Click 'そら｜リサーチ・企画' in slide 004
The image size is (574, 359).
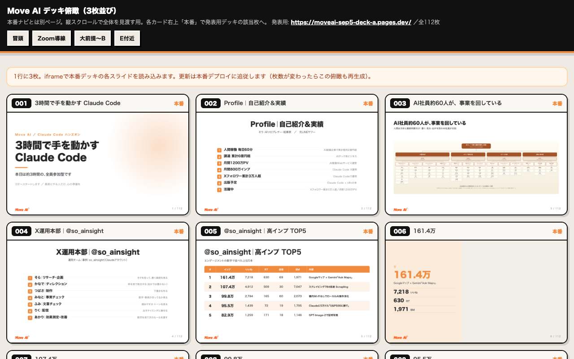tap(49, 278)
